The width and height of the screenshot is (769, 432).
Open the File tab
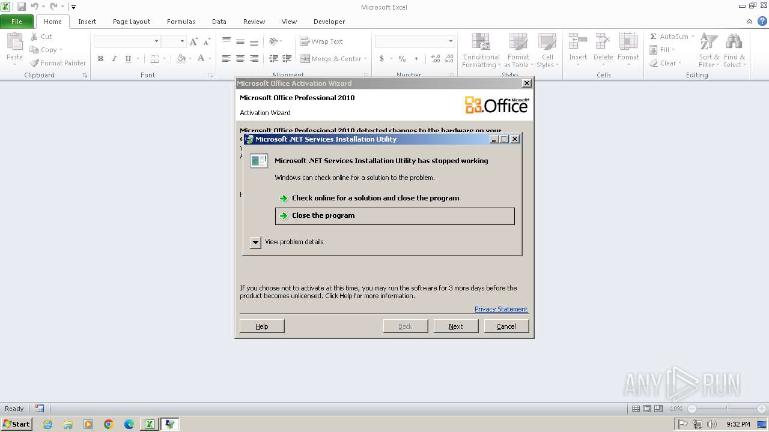[17, 22]
